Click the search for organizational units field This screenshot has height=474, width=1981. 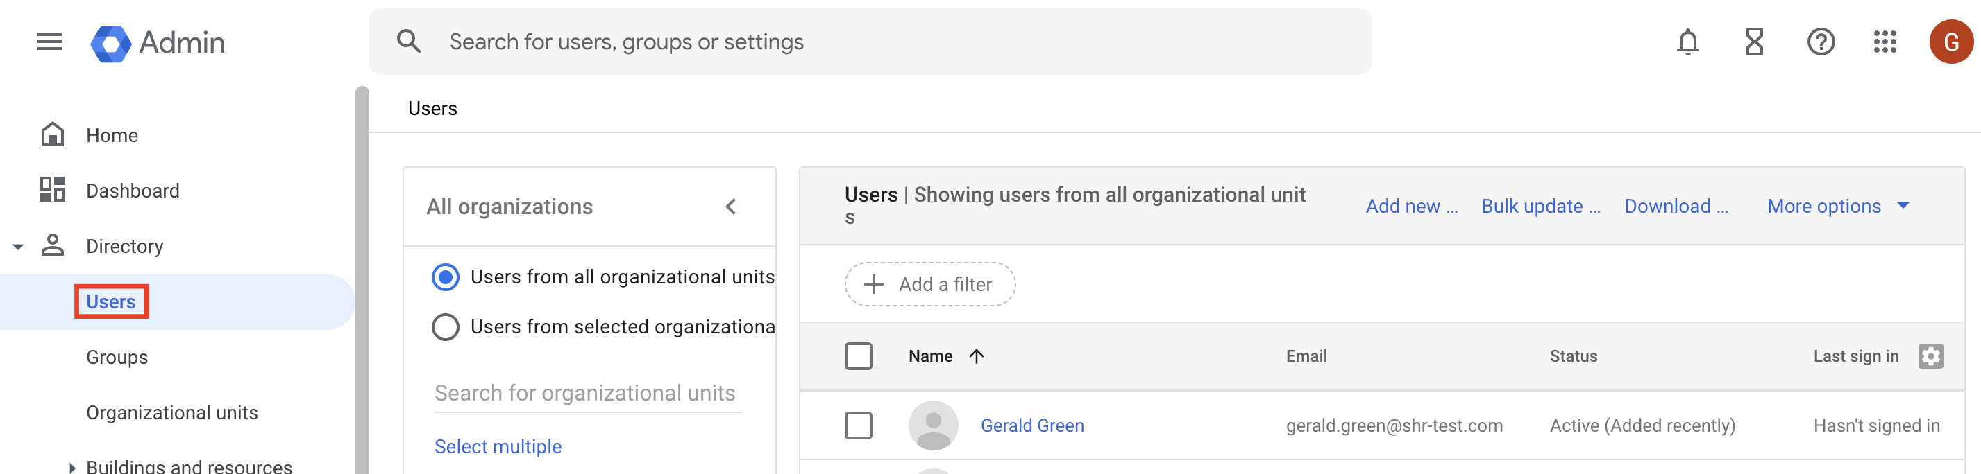pos(587,394)
